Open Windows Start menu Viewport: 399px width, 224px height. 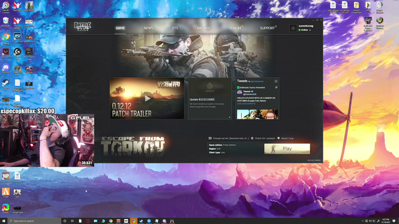[4, 221]
